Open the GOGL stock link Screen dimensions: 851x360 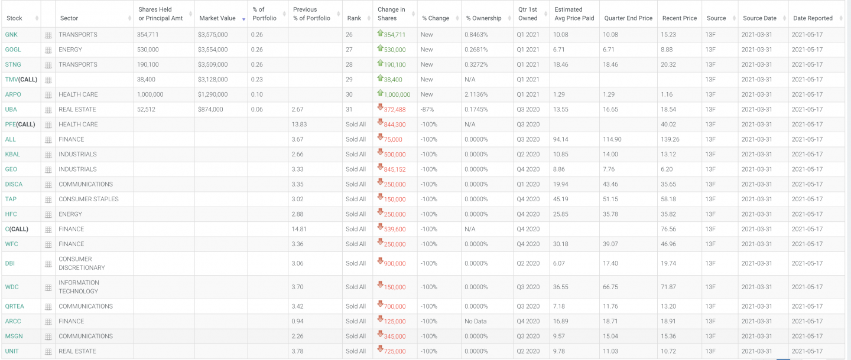tap(13, 50)
